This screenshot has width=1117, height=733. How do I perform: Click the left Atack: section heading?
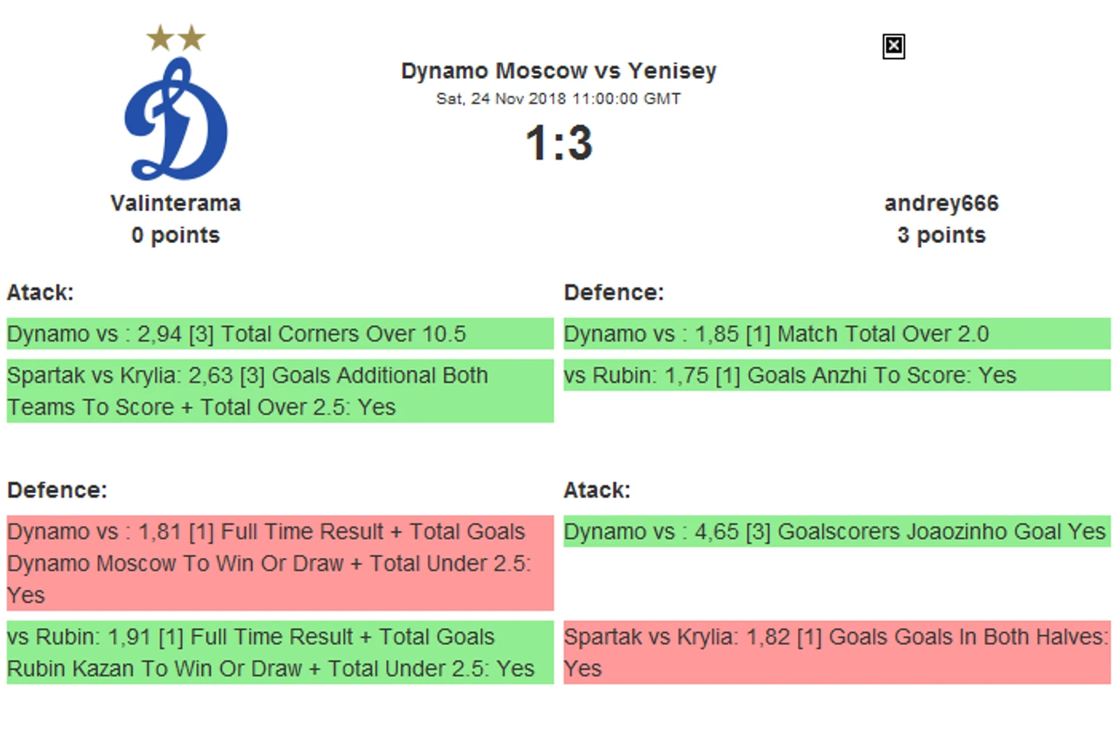click(x=41, y=293)
